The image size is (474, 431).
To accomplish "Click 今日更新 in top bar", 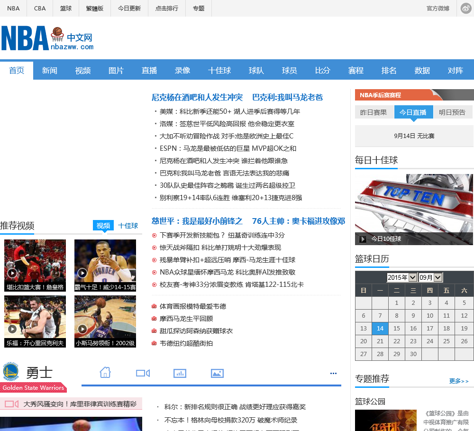I will coord(129,9).
